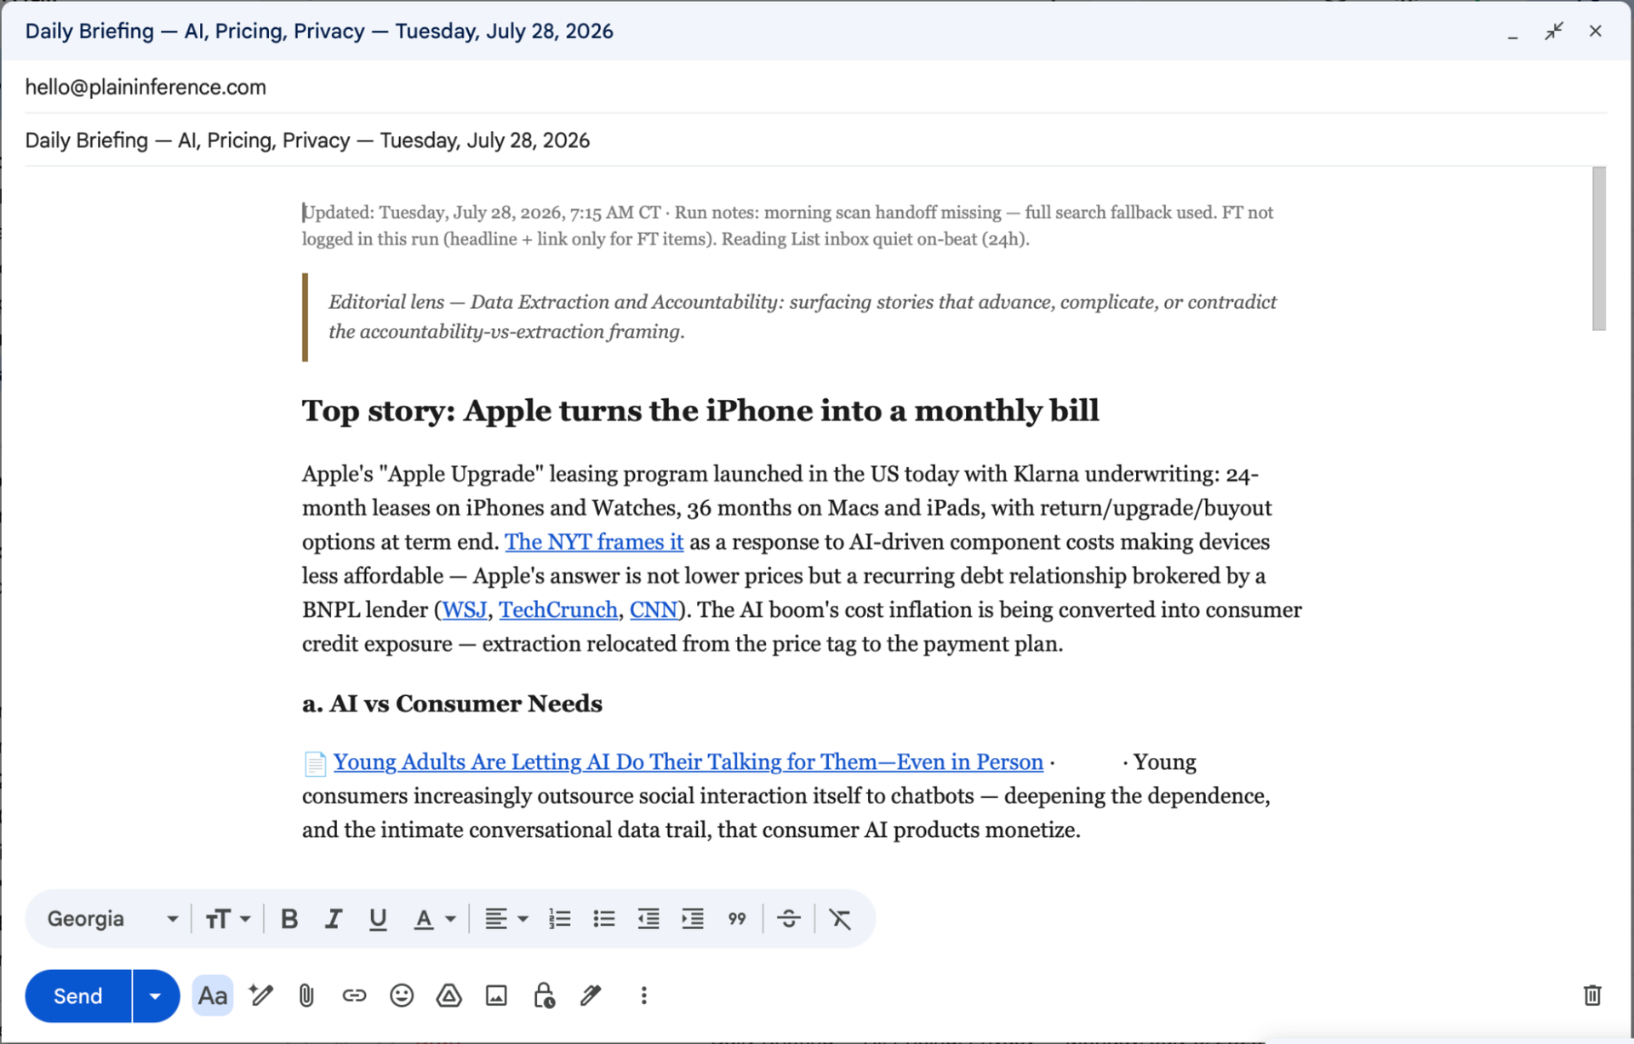Image resolution: width=1634 pixels, height=1044 pixels.
Task: Send the email now
Action: click(78, 996)
